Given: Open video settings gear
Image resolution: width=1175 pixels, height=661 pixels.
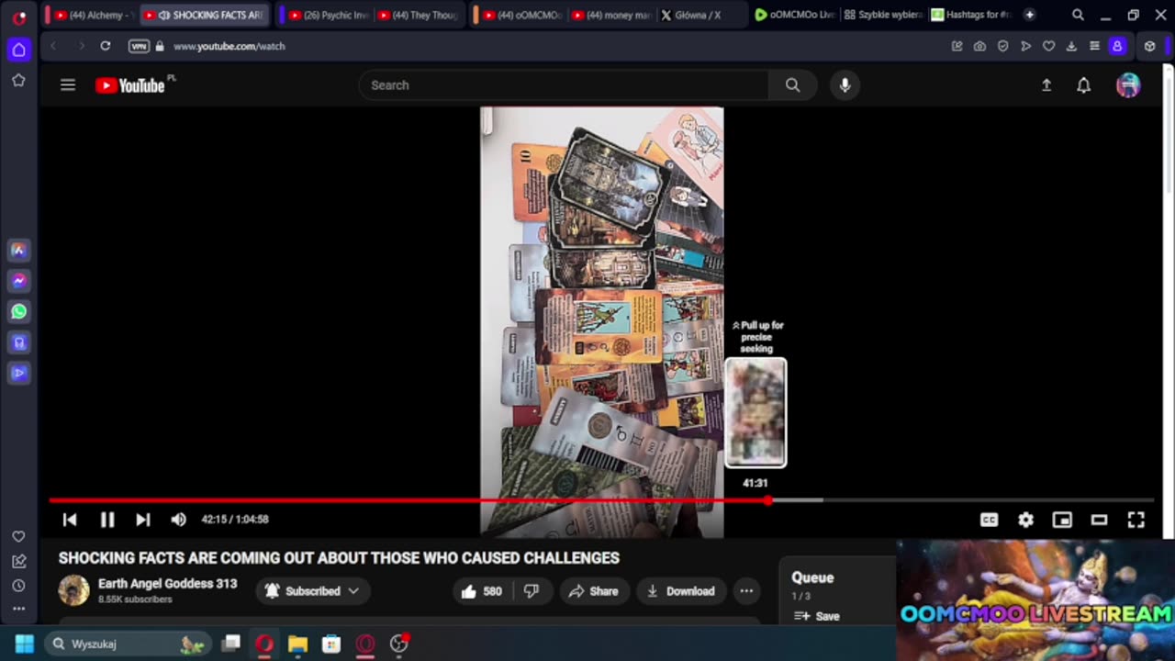Looking at the screenshot, I should pyautogui.click(x=1025, y=520).
